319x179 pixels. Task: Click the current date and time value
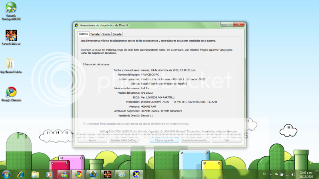tap(168, 70)
